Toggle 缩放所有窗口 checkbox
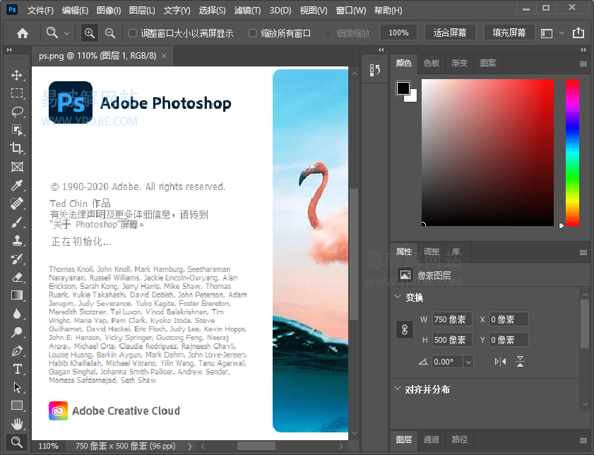The width and height of the screenshot is (594, 455). point(252,33)
